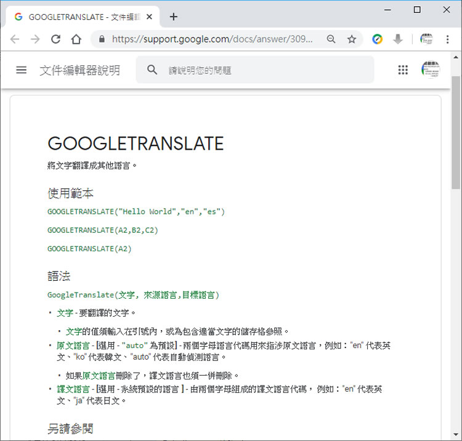Bookmark this page with the star icon
Screen dimensions: 462x441
(352, 39)
